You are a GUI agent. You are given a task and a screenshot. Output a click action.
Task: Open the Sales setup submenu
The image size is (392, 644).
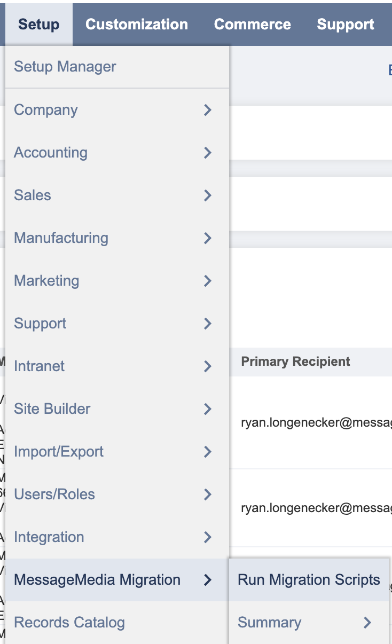[33, 195]
